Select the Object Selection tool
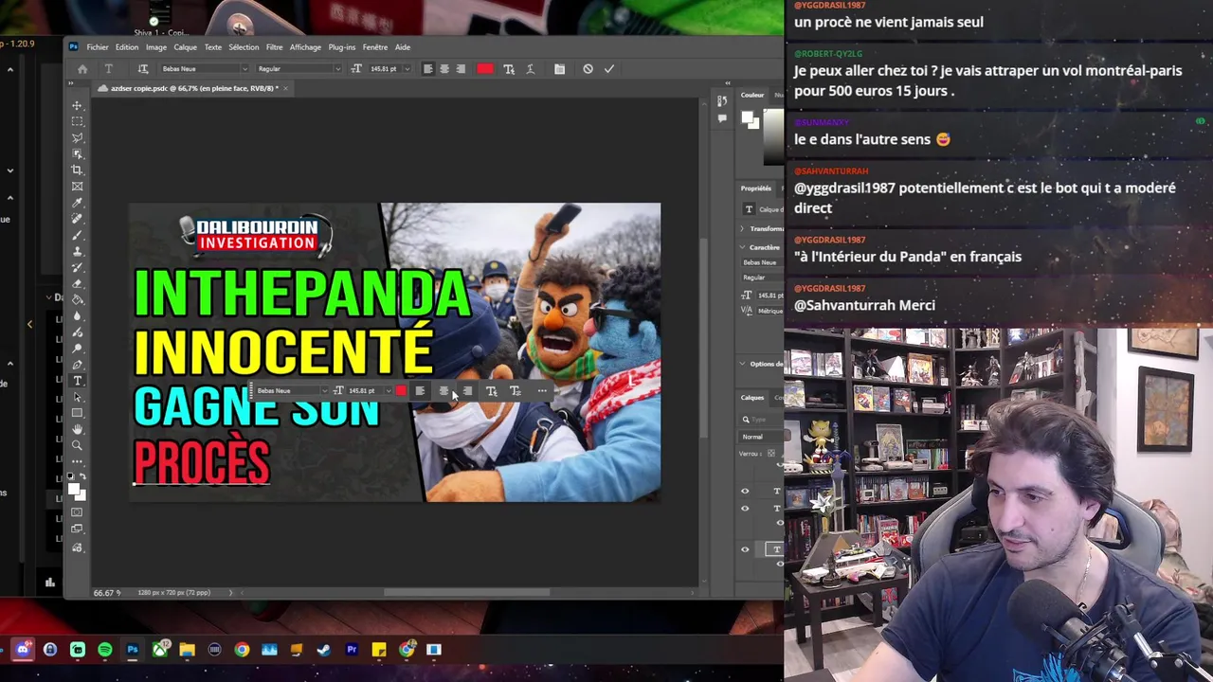The image size is (1213, 682). coord(78,153)
